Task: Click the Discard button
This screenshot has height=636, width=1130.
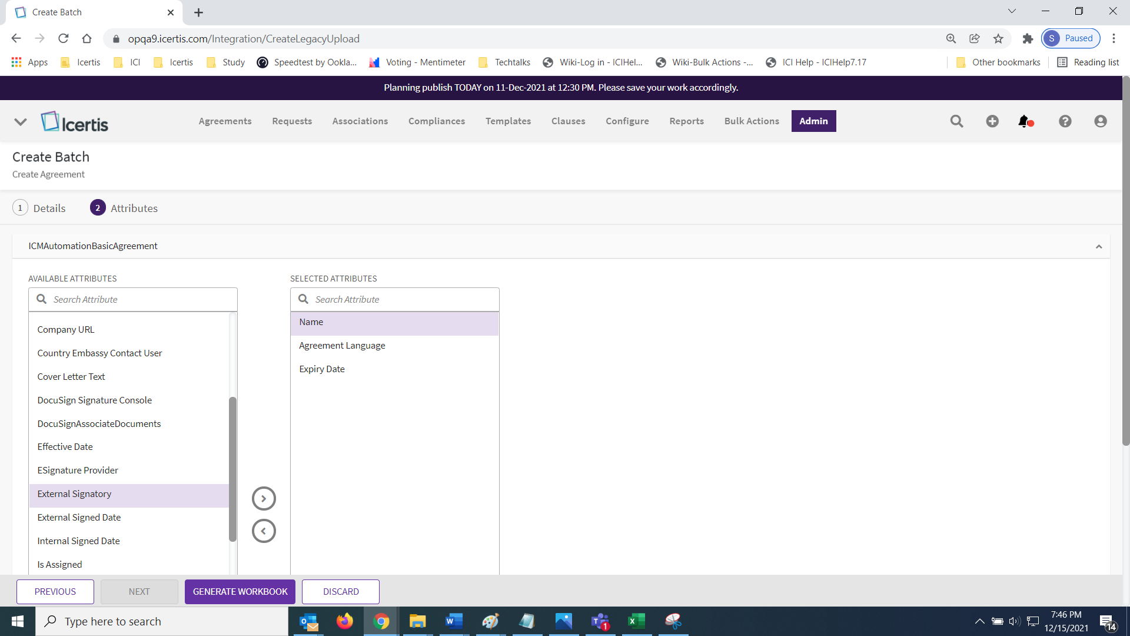Action: click(x=341, y=592)
